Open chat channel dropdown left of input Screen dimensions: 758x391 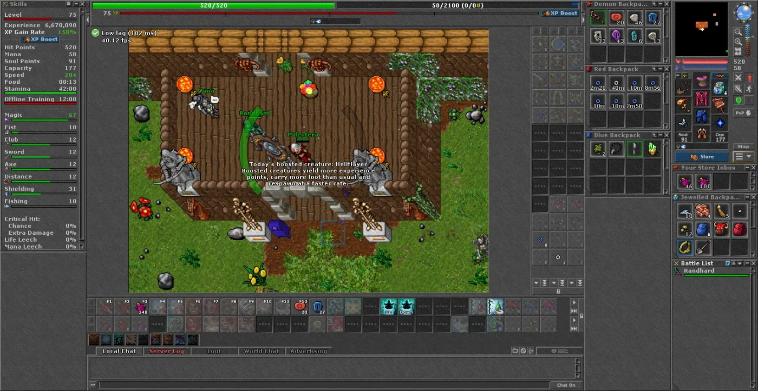93,385
